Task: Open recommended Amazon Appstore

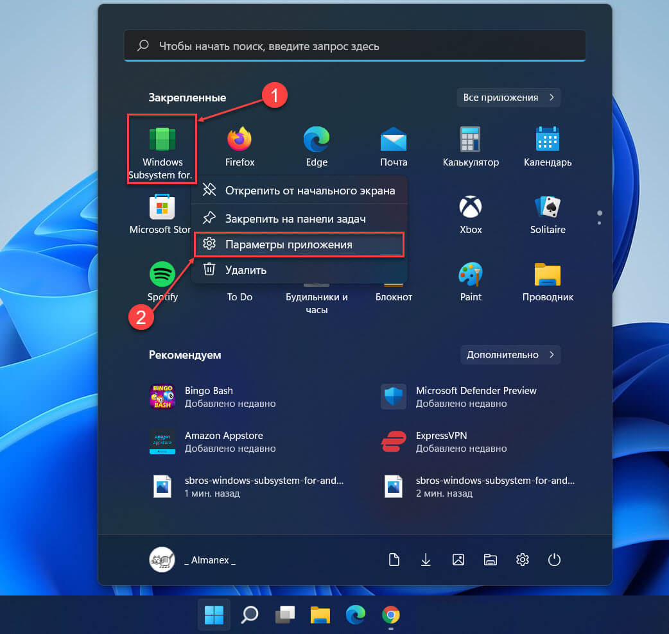Action: click(213, 441)
